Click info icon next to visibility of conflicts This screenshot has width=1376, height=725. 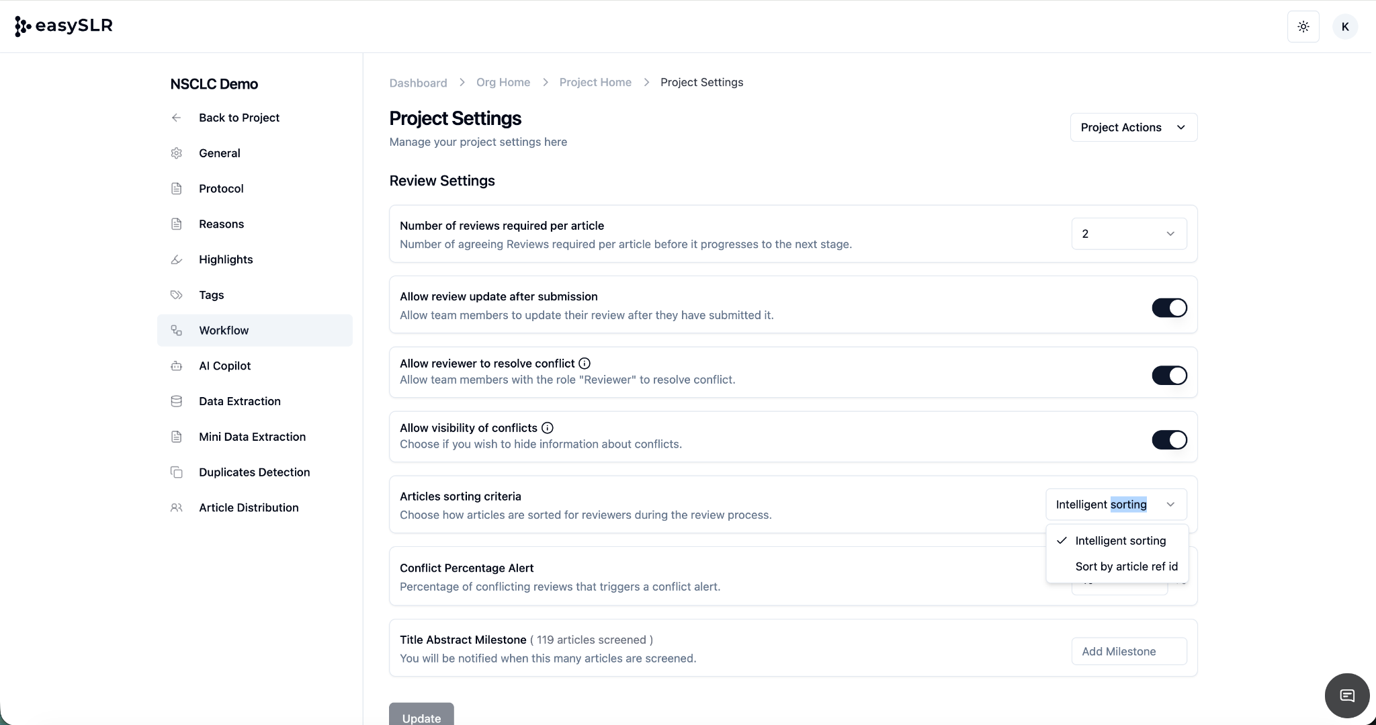tap(548, 428)
